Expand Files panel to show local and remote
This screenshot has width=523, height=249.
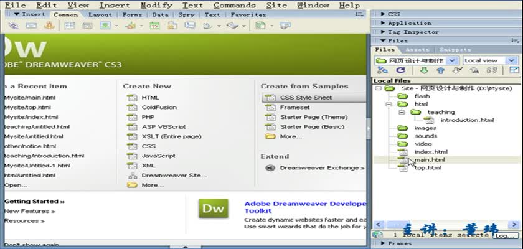tap(514, 70)
